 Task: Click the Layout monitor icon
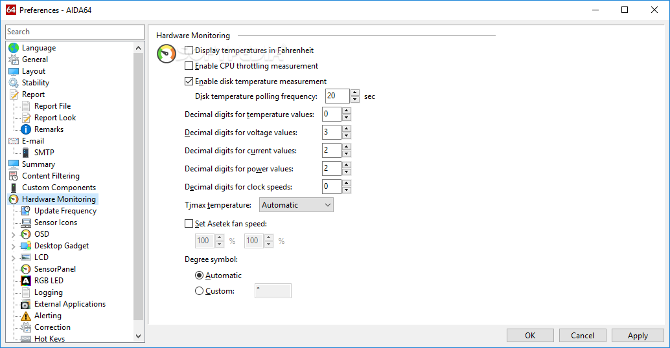click(14, 71)
